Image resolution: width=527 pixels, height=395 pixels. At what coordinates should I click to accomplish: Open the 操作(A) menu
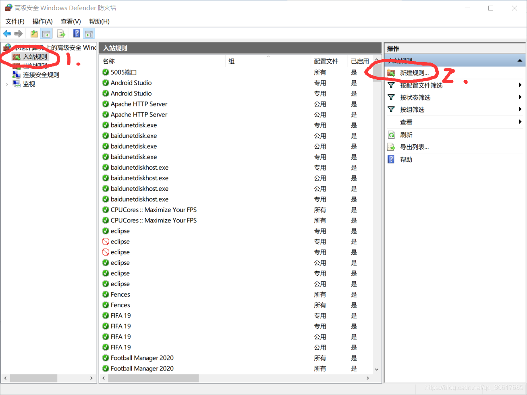[43, 21]
